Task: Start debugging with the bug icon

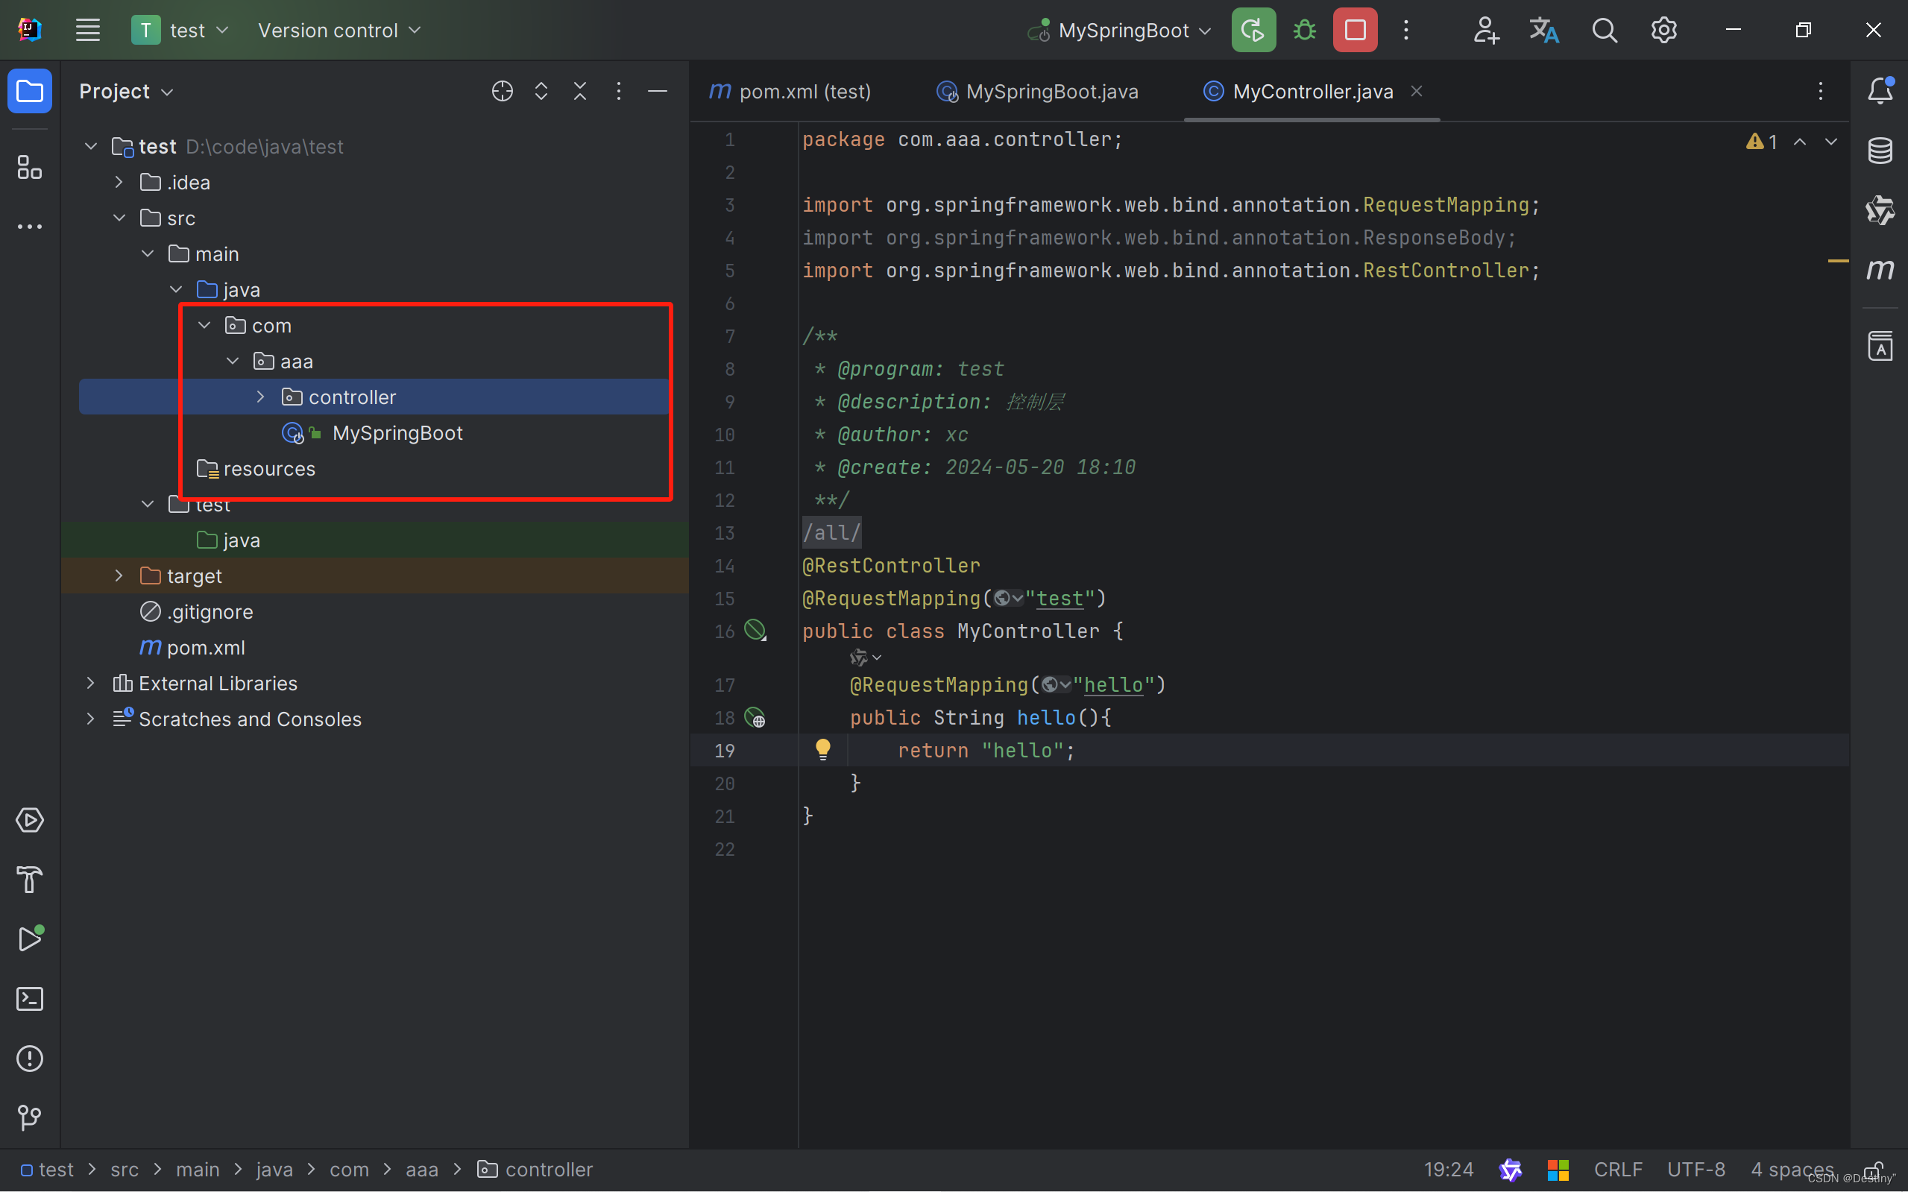Action: click(x=1303, y=29)
